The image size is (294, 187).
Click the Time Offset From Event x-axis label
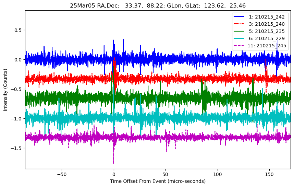coord(158,181)
